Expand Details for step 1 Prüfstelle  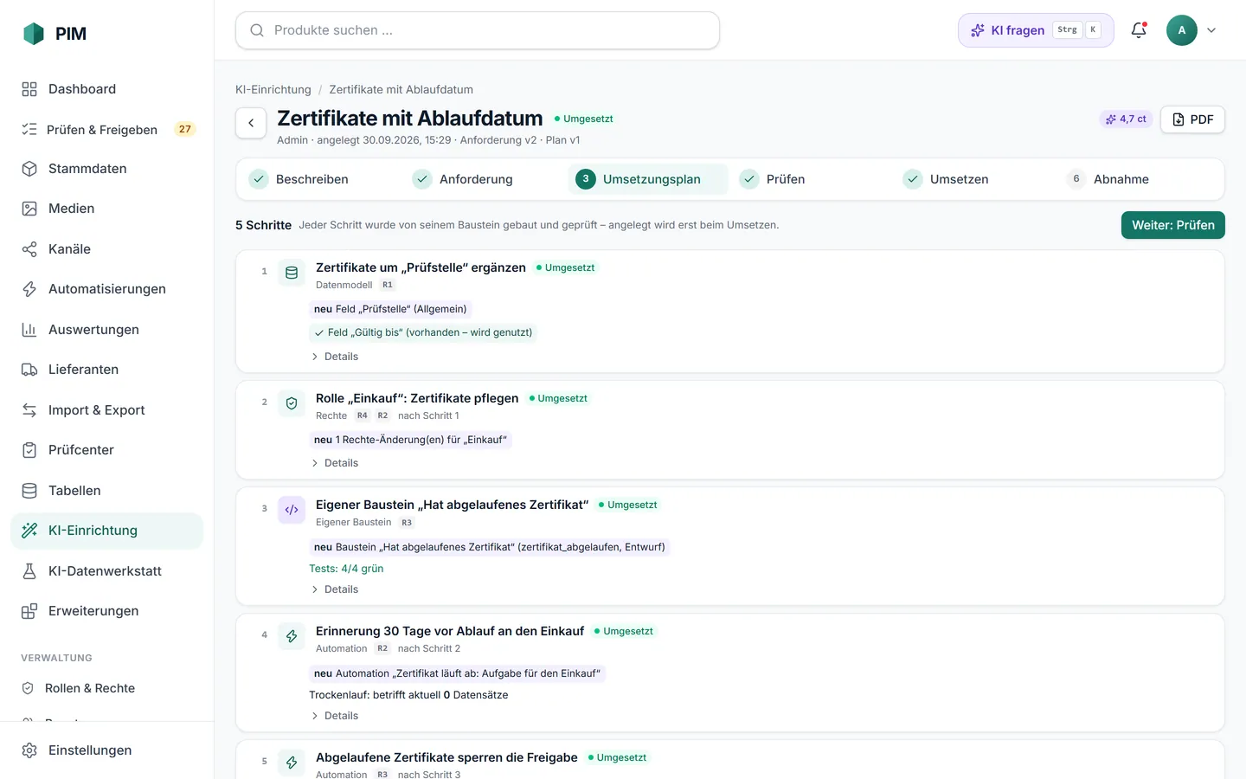click(335, 357)
